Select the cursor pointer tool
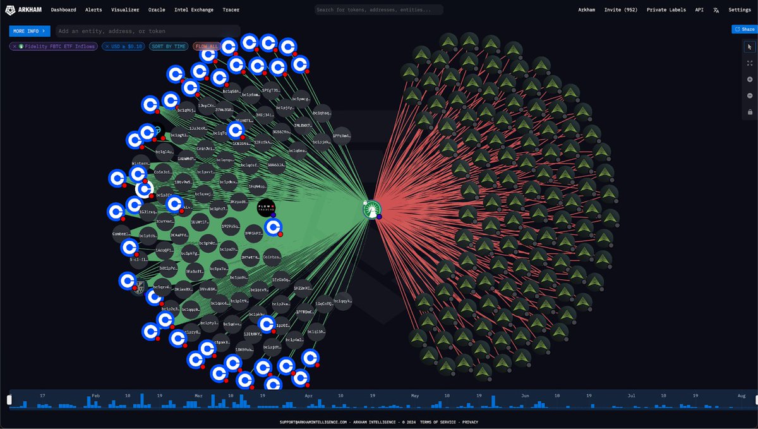Viewport: 758px width, 429px height. (x=750, y=47)
